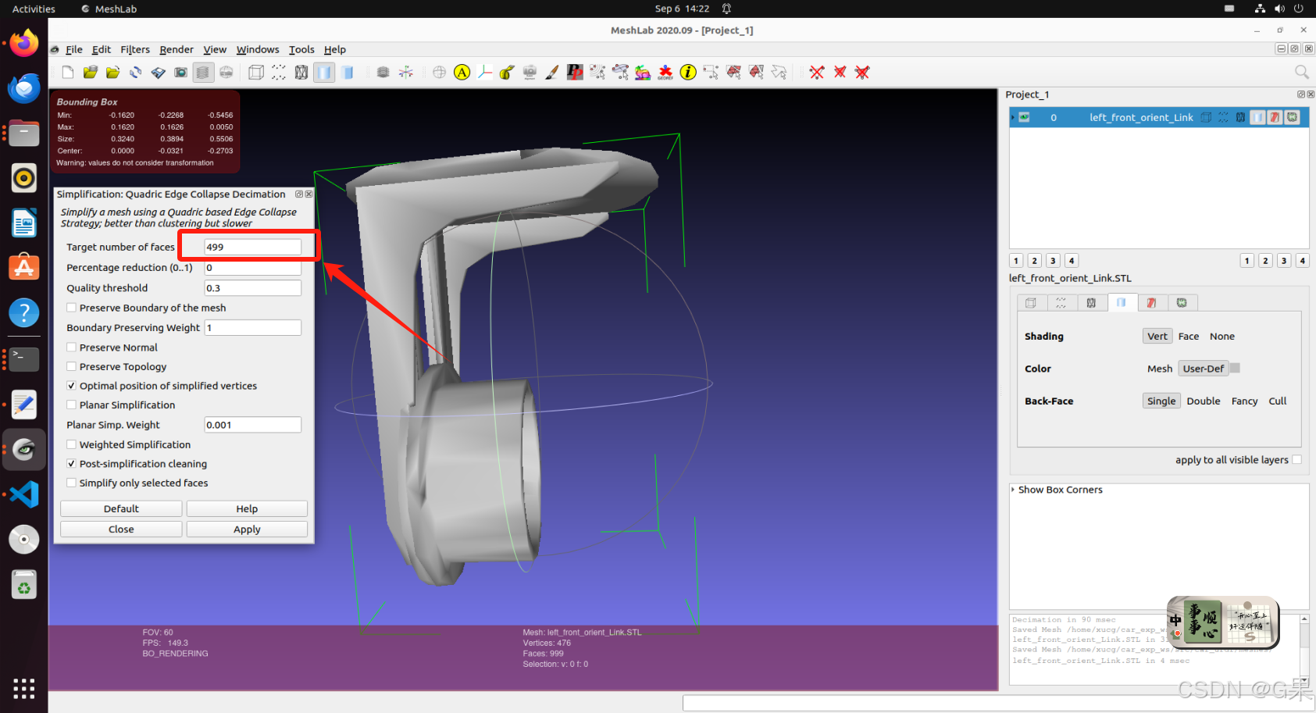This screenshot has height=713, width=1316.
Task: Open the Windows menu
Action: click(x=258, y=49)
